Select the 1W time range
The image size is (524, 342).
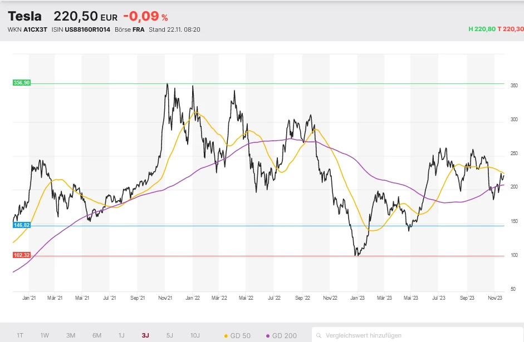[45, 335]
